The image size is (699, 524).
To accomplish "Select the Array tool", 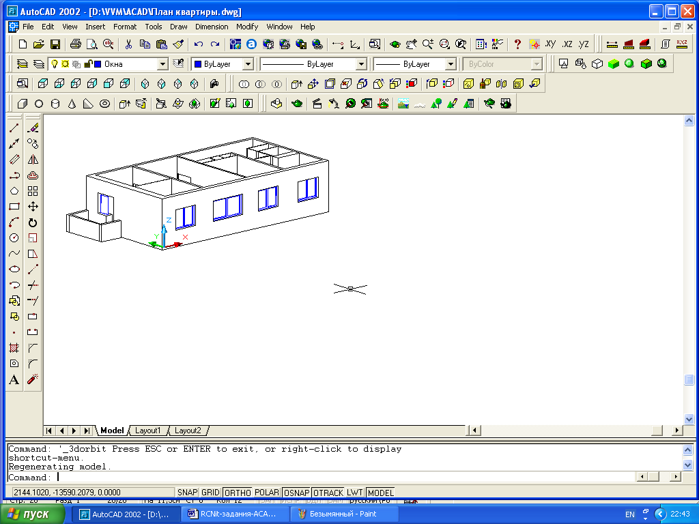I will (x=33, y=191).
